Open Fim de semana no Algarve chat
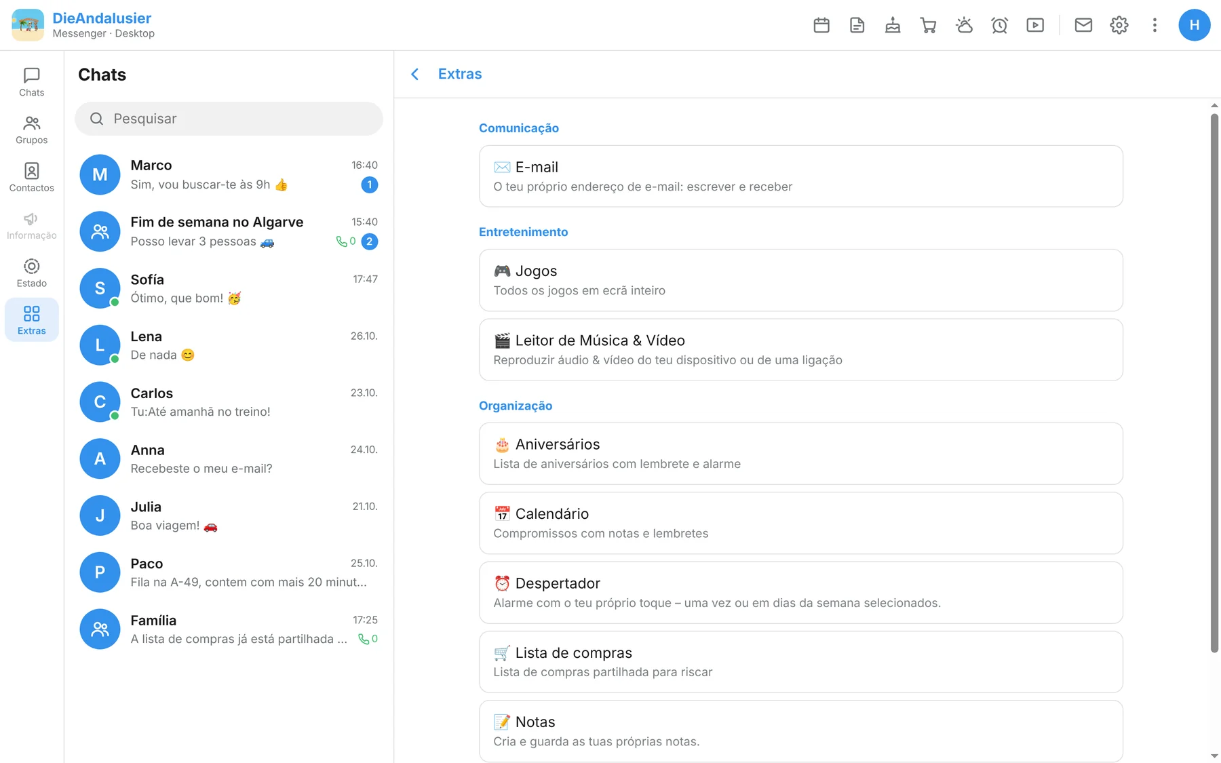The image size is (1221, 763). tap(229, 231)
